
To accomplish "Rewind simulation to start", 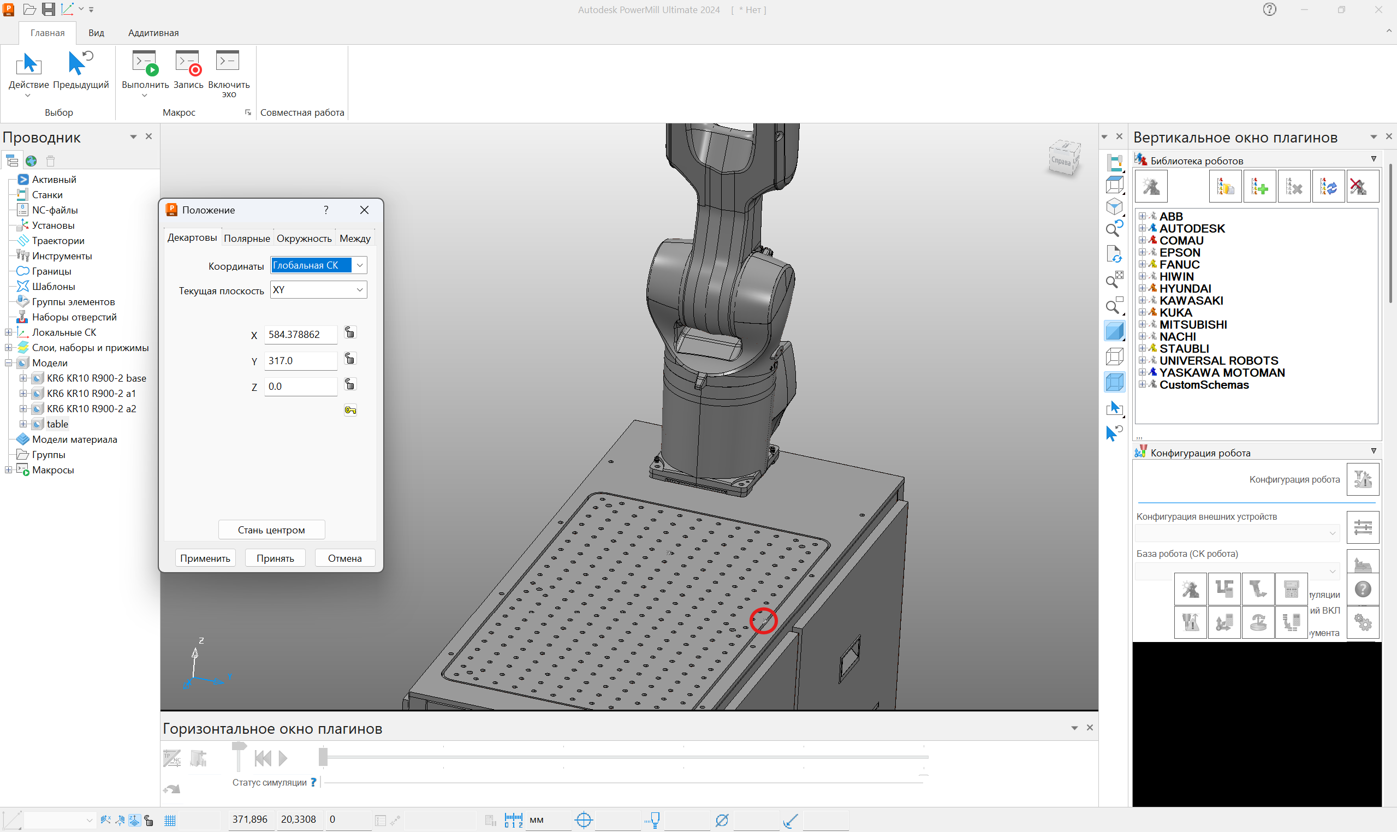I will [x=263, y=758].
